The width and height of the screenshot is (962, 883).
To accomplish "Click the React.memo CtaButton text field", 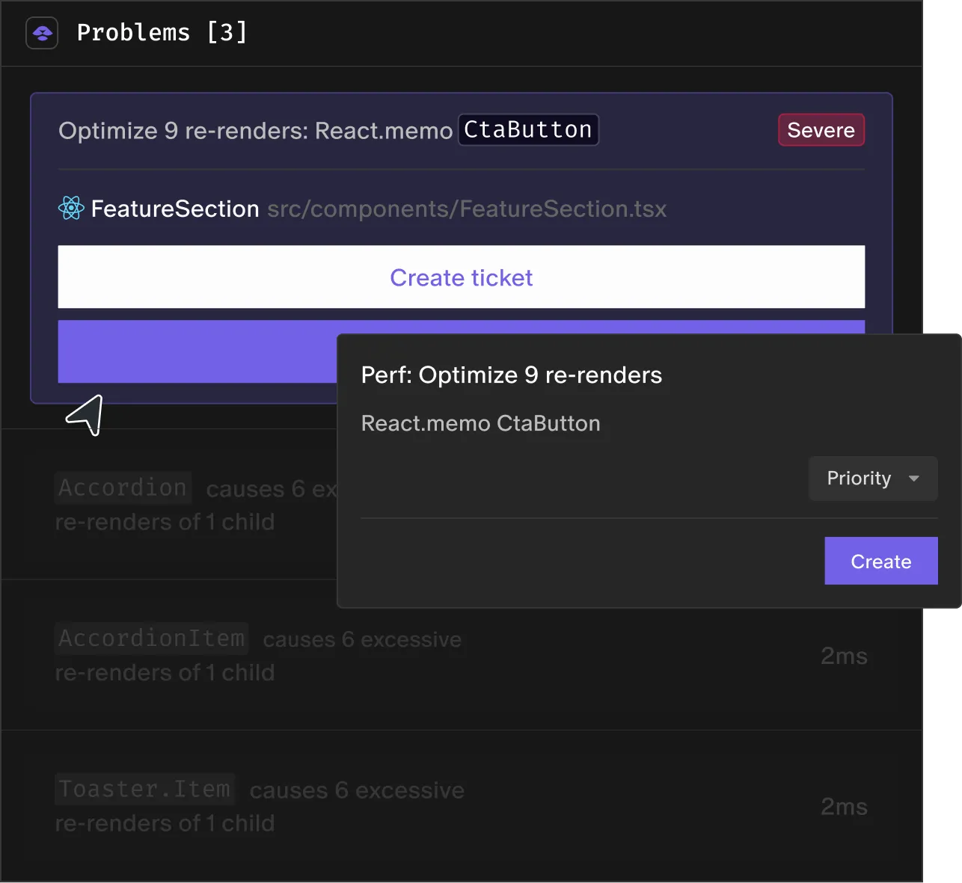I will pyautogui.click(x=480, y=423).
